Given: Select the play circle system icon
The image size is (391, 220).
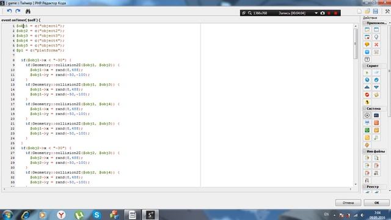Looking at the screenshot, I should point(367,116).
